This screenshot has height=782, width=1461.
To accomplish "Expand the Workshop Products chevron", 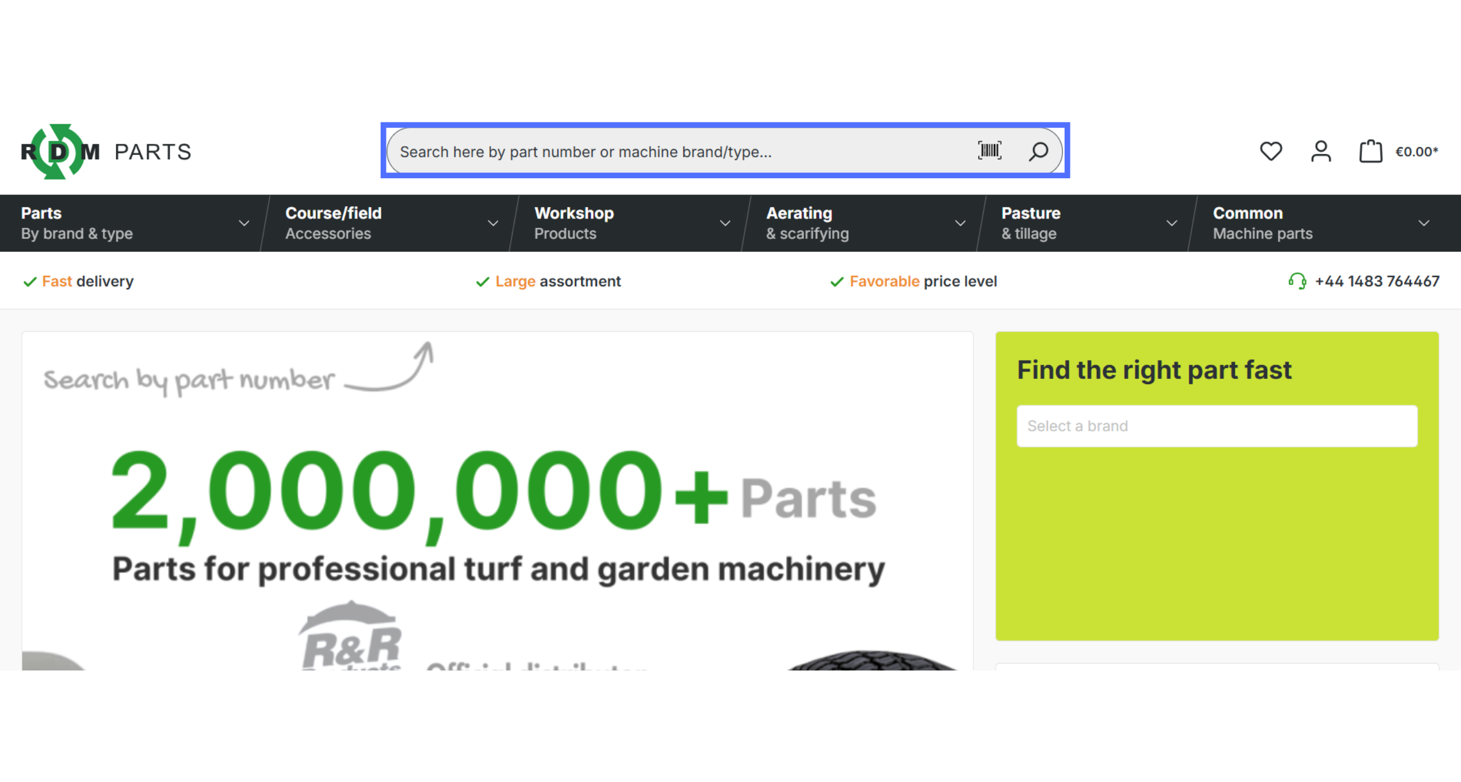I will coord(725,223).
